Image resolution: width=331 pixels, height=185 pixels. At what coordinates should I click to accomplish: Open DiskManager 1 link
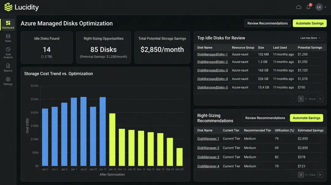[x=208, y=139]
